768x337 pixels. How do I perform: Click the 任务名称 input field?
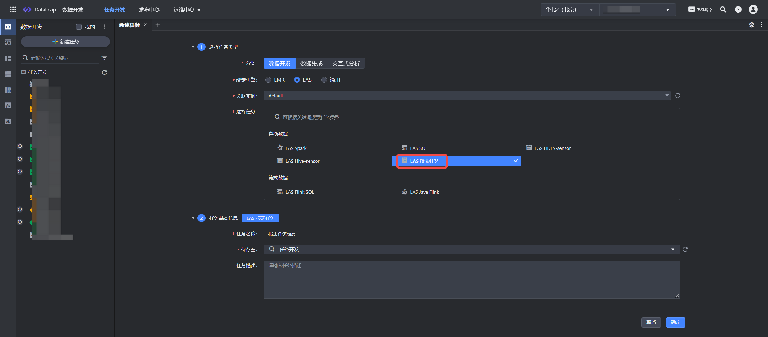pos(472,234)
